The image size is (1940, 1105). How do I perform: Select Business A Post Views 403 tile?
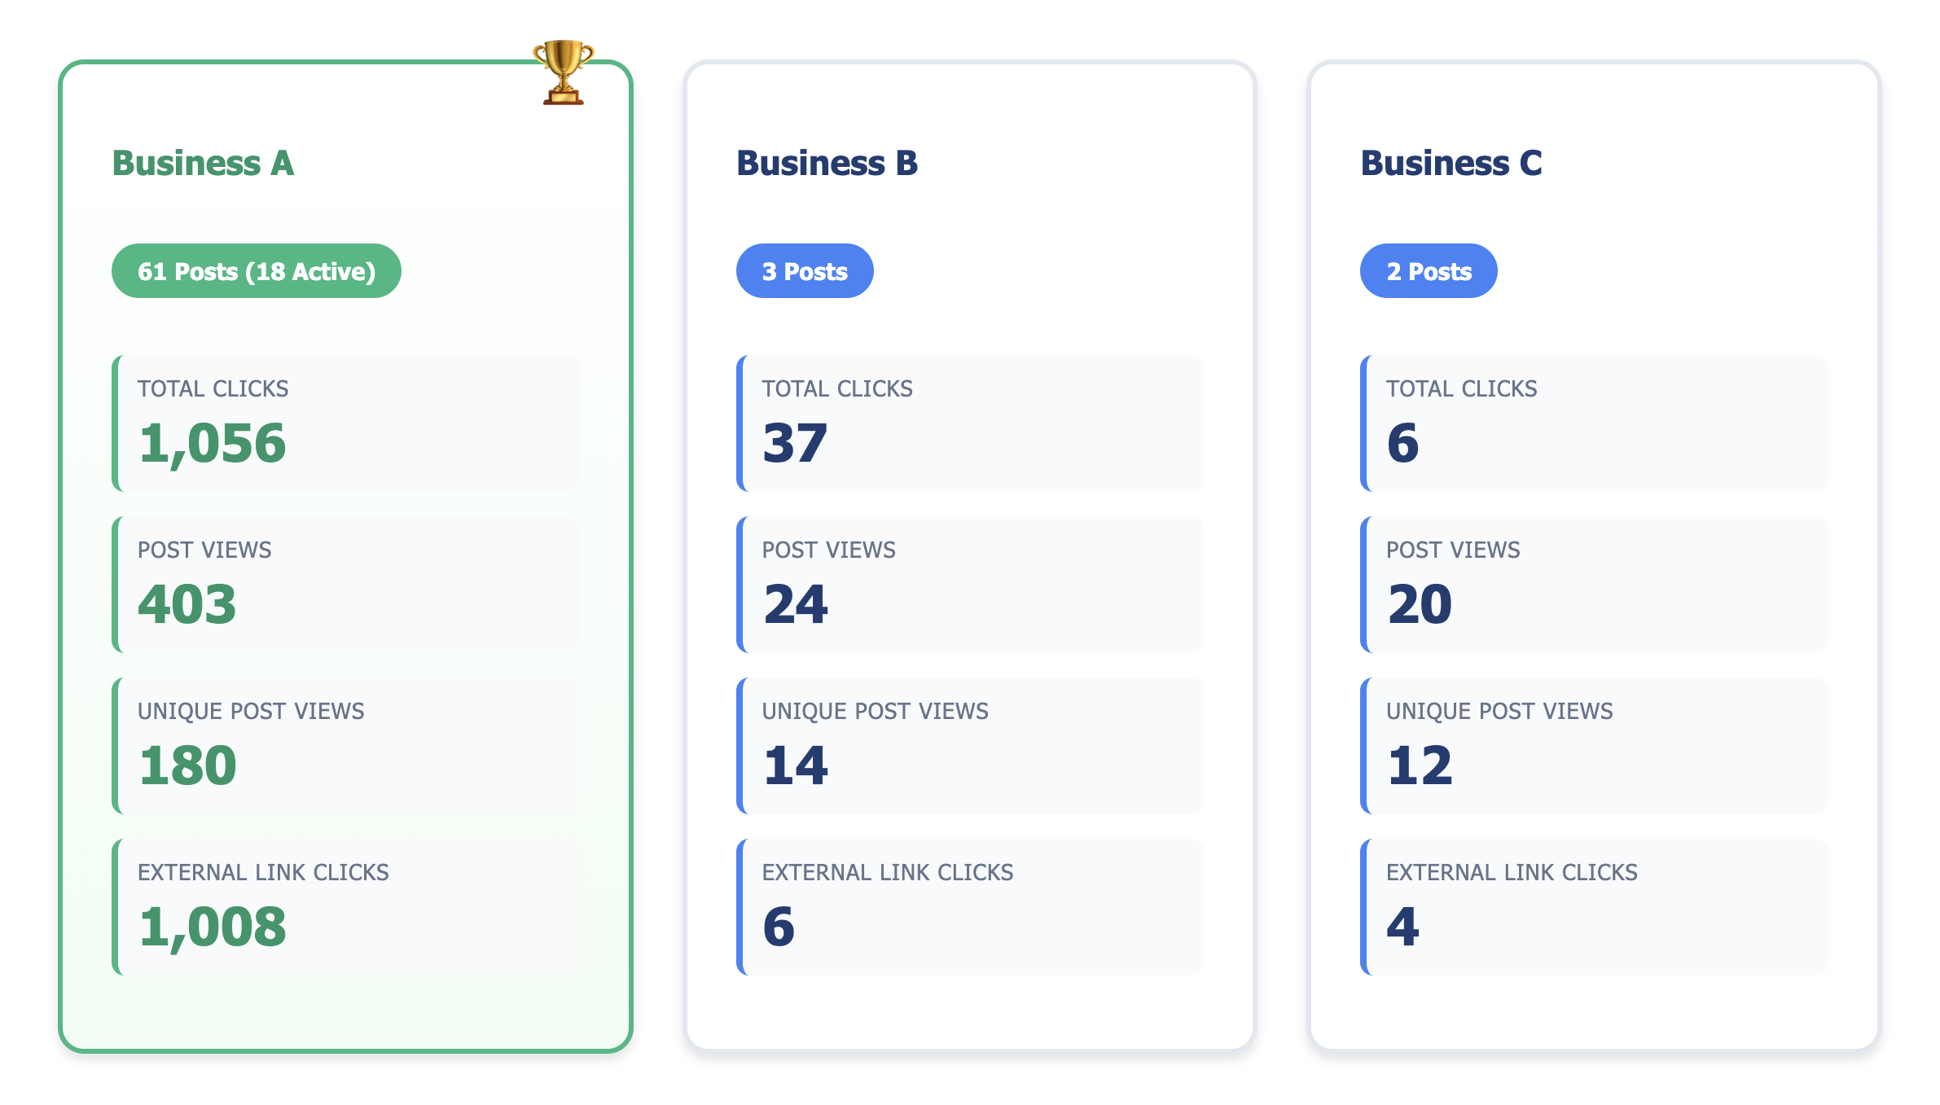click(346, 584)
